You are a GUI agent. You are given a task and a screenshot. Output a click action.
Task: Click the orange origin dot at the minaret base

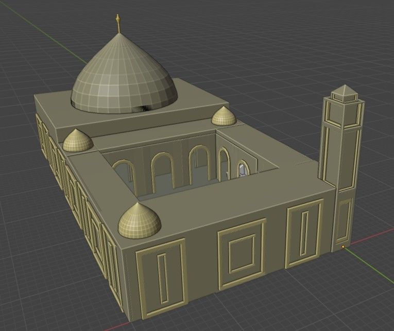tap(343, 247)
